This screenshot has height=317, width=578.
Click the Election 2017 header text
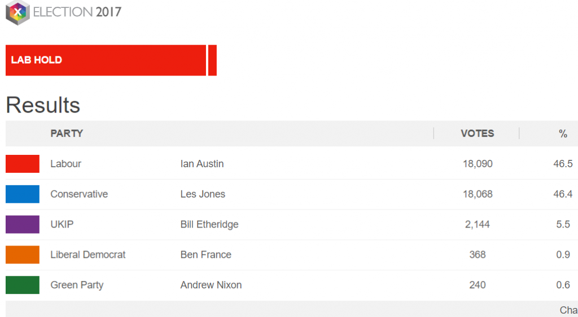[77, 12]
